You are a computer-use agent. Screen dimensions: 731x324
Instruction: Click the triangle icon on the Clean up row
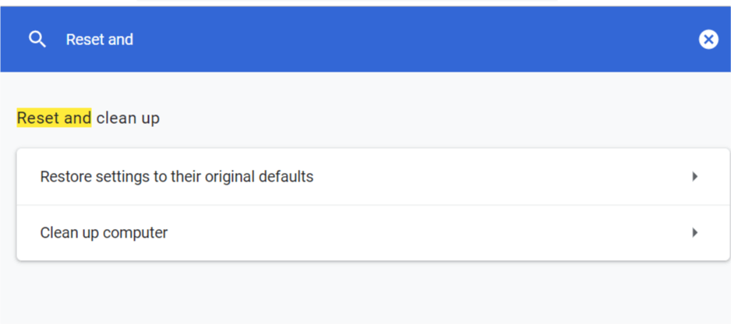tap(695, 232)
